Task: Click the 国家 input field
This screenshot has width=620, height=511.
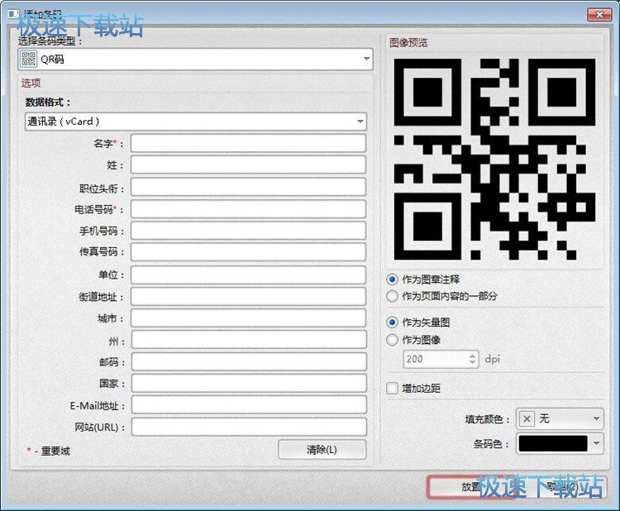Action: (x=249, y=384)
